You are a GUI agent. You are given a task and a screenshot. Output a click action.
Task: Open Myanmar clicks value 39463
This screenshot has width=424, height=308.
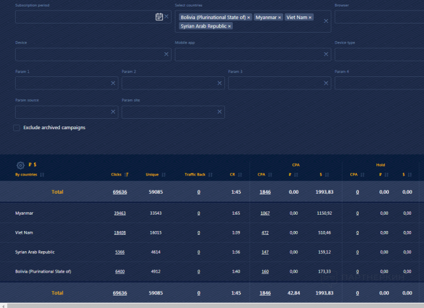(119, 213)
